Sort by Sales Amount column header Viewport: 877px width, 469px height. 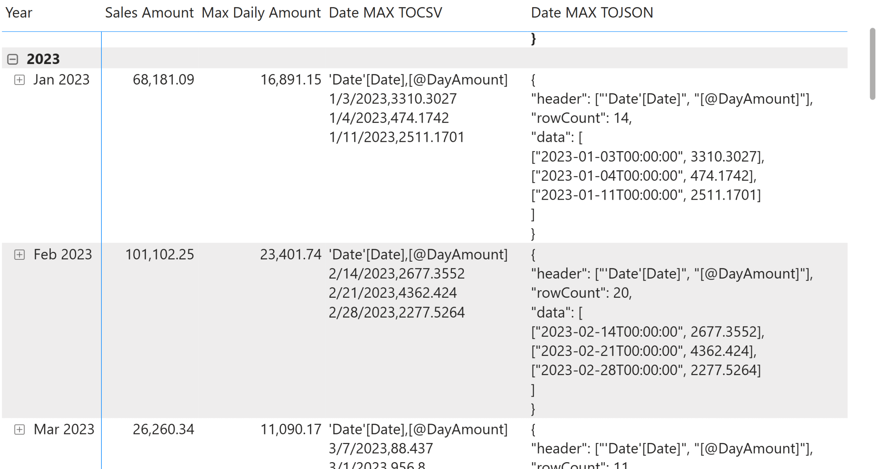(x=149, y=13)
